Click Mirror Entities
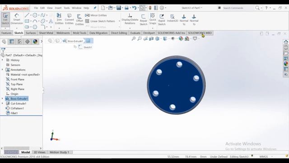Image resolution: width=289 pixels, height=163 pixels. 96,15
